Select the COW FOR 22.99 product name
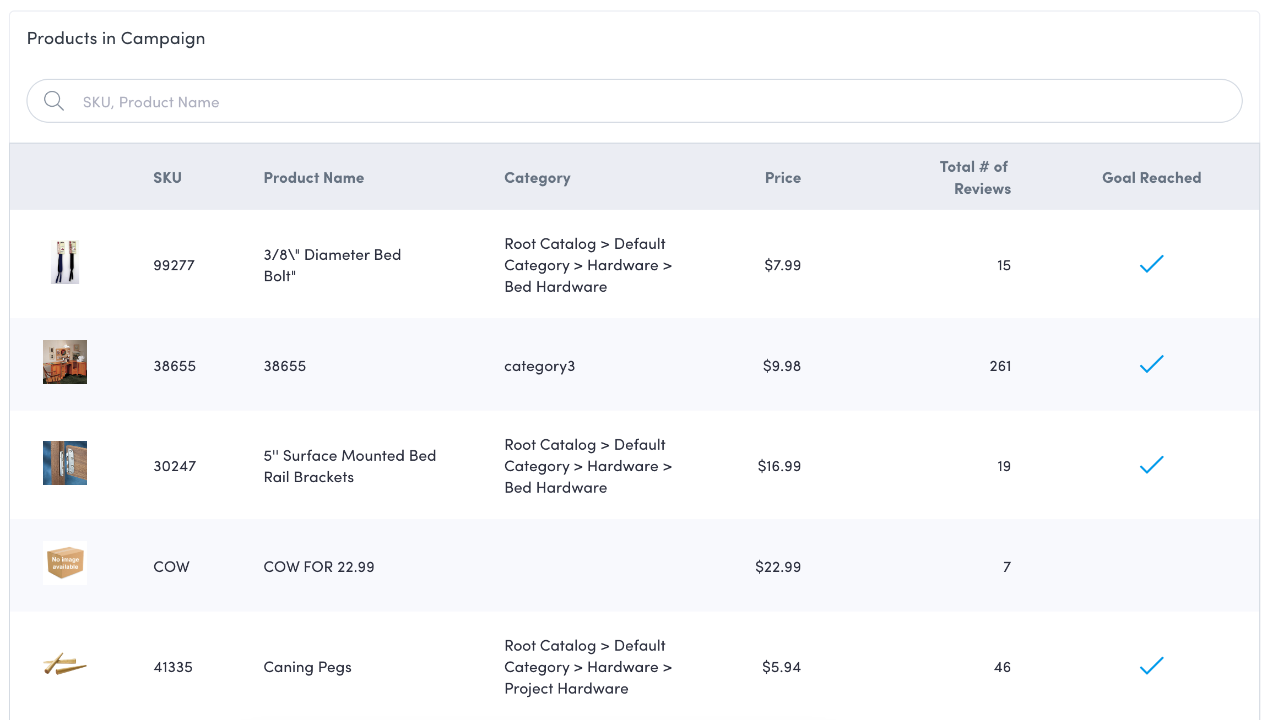 click(x=318, y=567)
